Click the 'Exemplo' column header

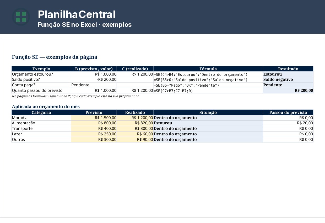(41, 69)
